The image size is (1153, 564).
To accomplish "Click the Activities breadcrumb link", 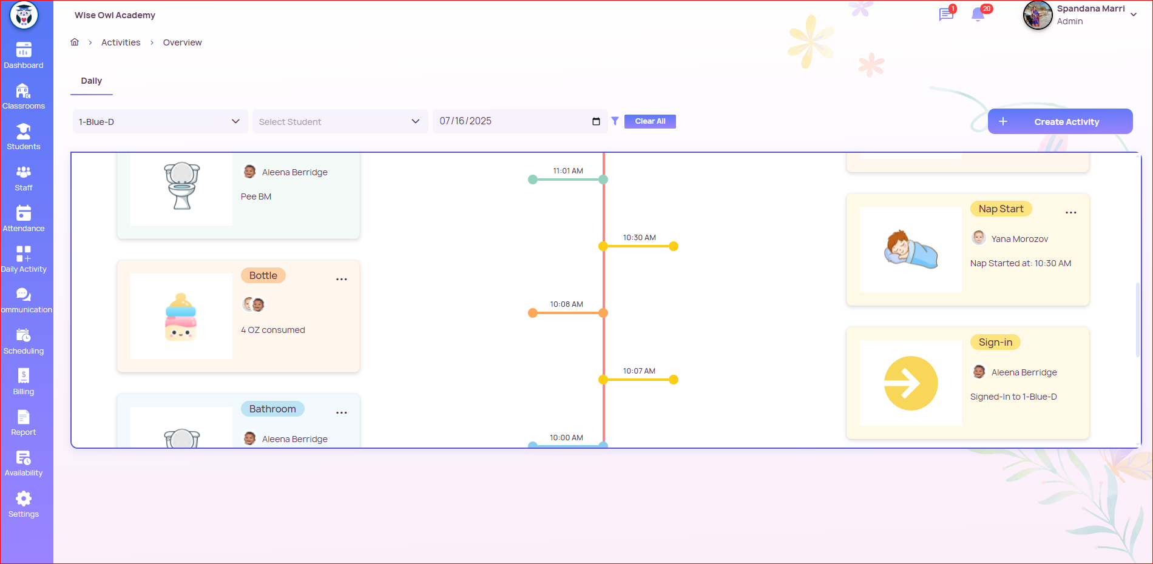I will pos(121,42).
